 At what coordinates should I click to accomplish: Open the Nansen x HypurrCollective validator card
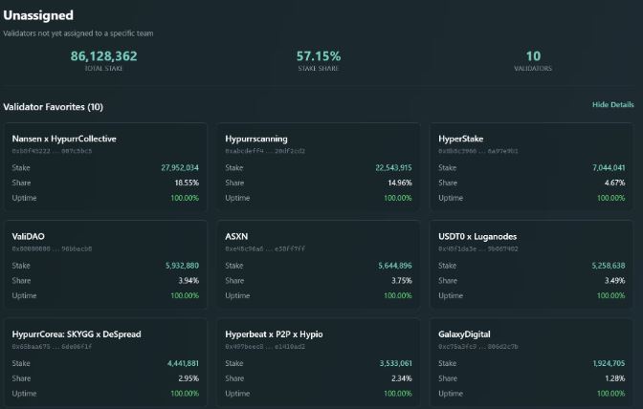[x=106, y=167]
